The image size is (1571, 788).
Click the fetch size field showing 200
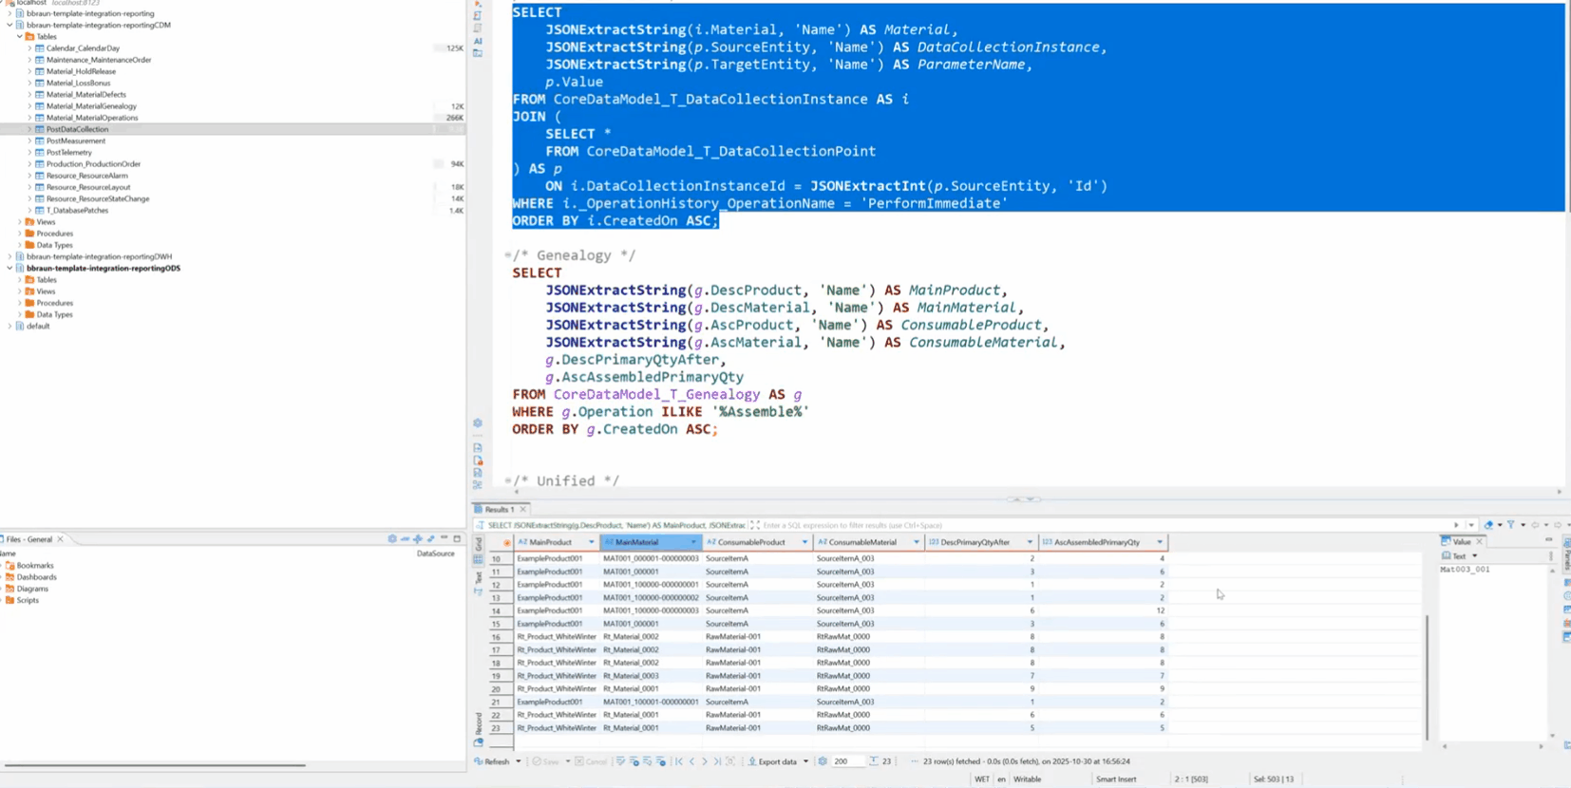point(847,761)
